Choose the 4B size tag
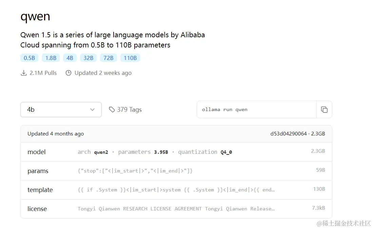The width and height of the screenshot is (373, 229). click(70, 58)
